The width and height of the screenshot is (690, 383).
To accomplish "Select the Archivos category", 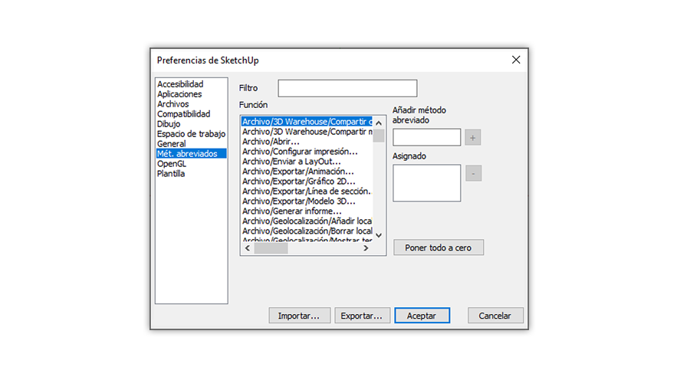I will pyautogui.click(x=172, y=104).
